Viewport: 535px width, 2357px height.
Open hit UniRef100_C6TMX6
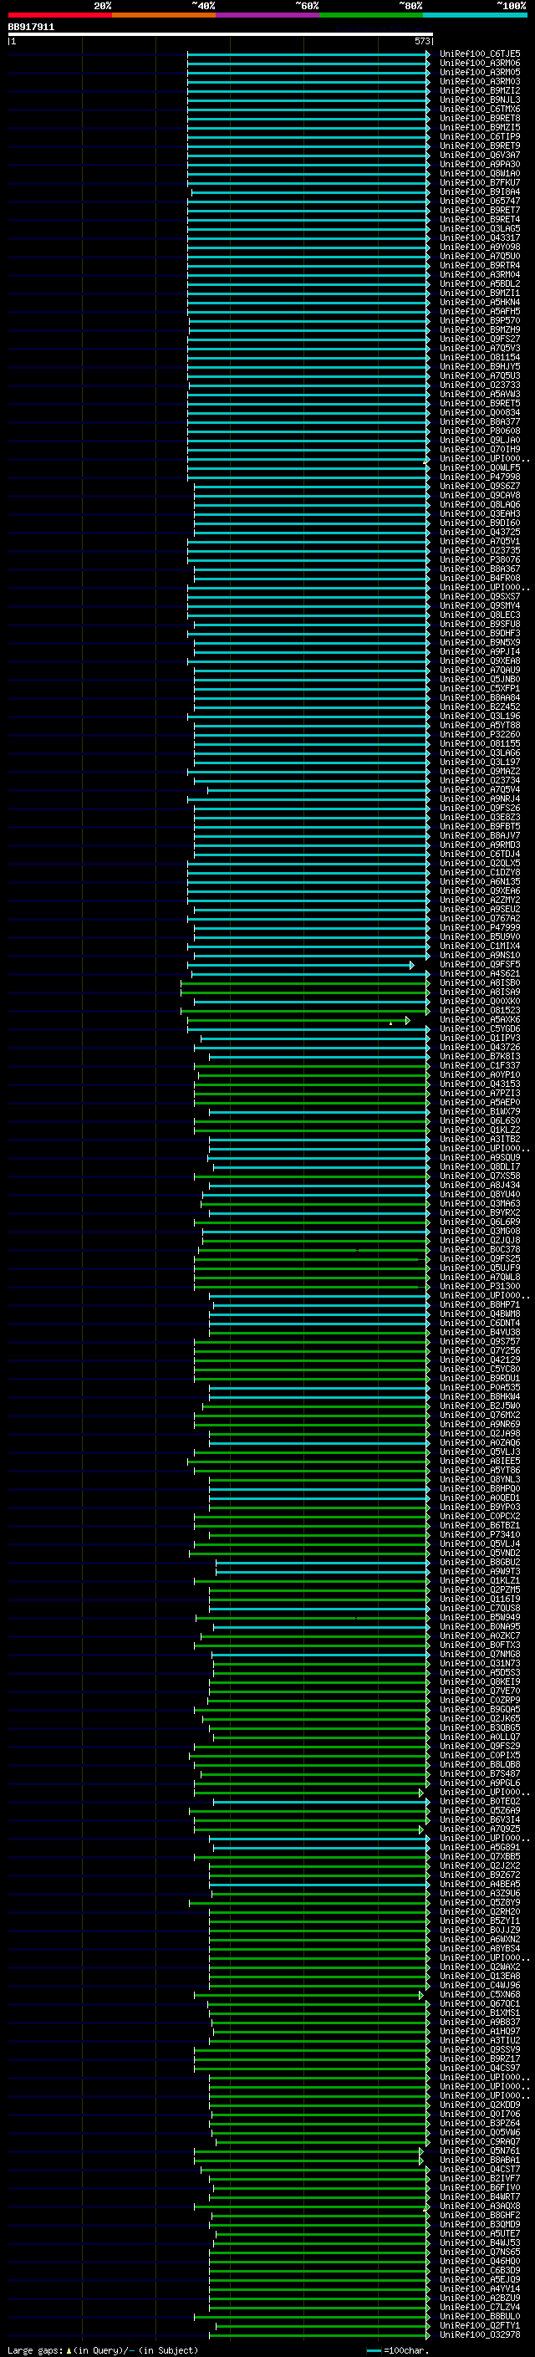point(480,109)
